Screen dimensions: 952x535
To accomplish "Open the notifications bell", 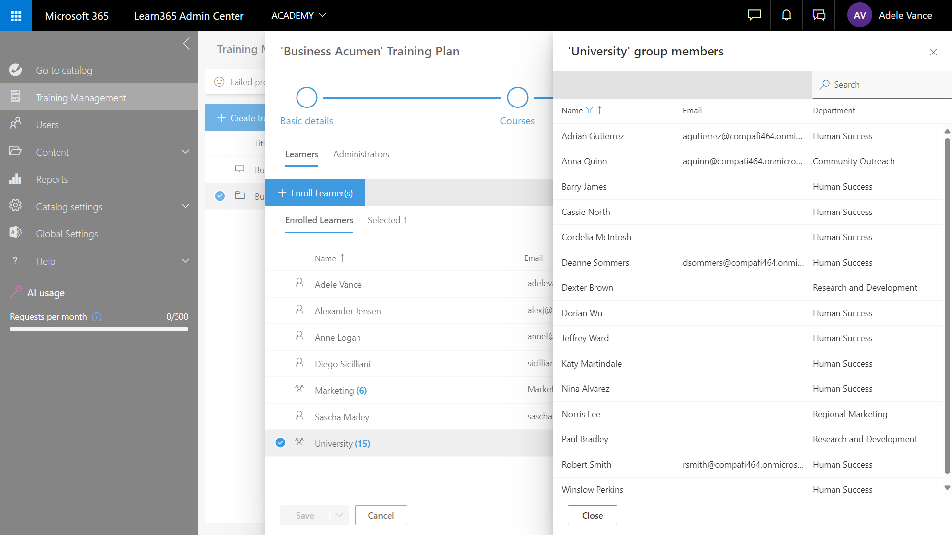I will 786,16.
